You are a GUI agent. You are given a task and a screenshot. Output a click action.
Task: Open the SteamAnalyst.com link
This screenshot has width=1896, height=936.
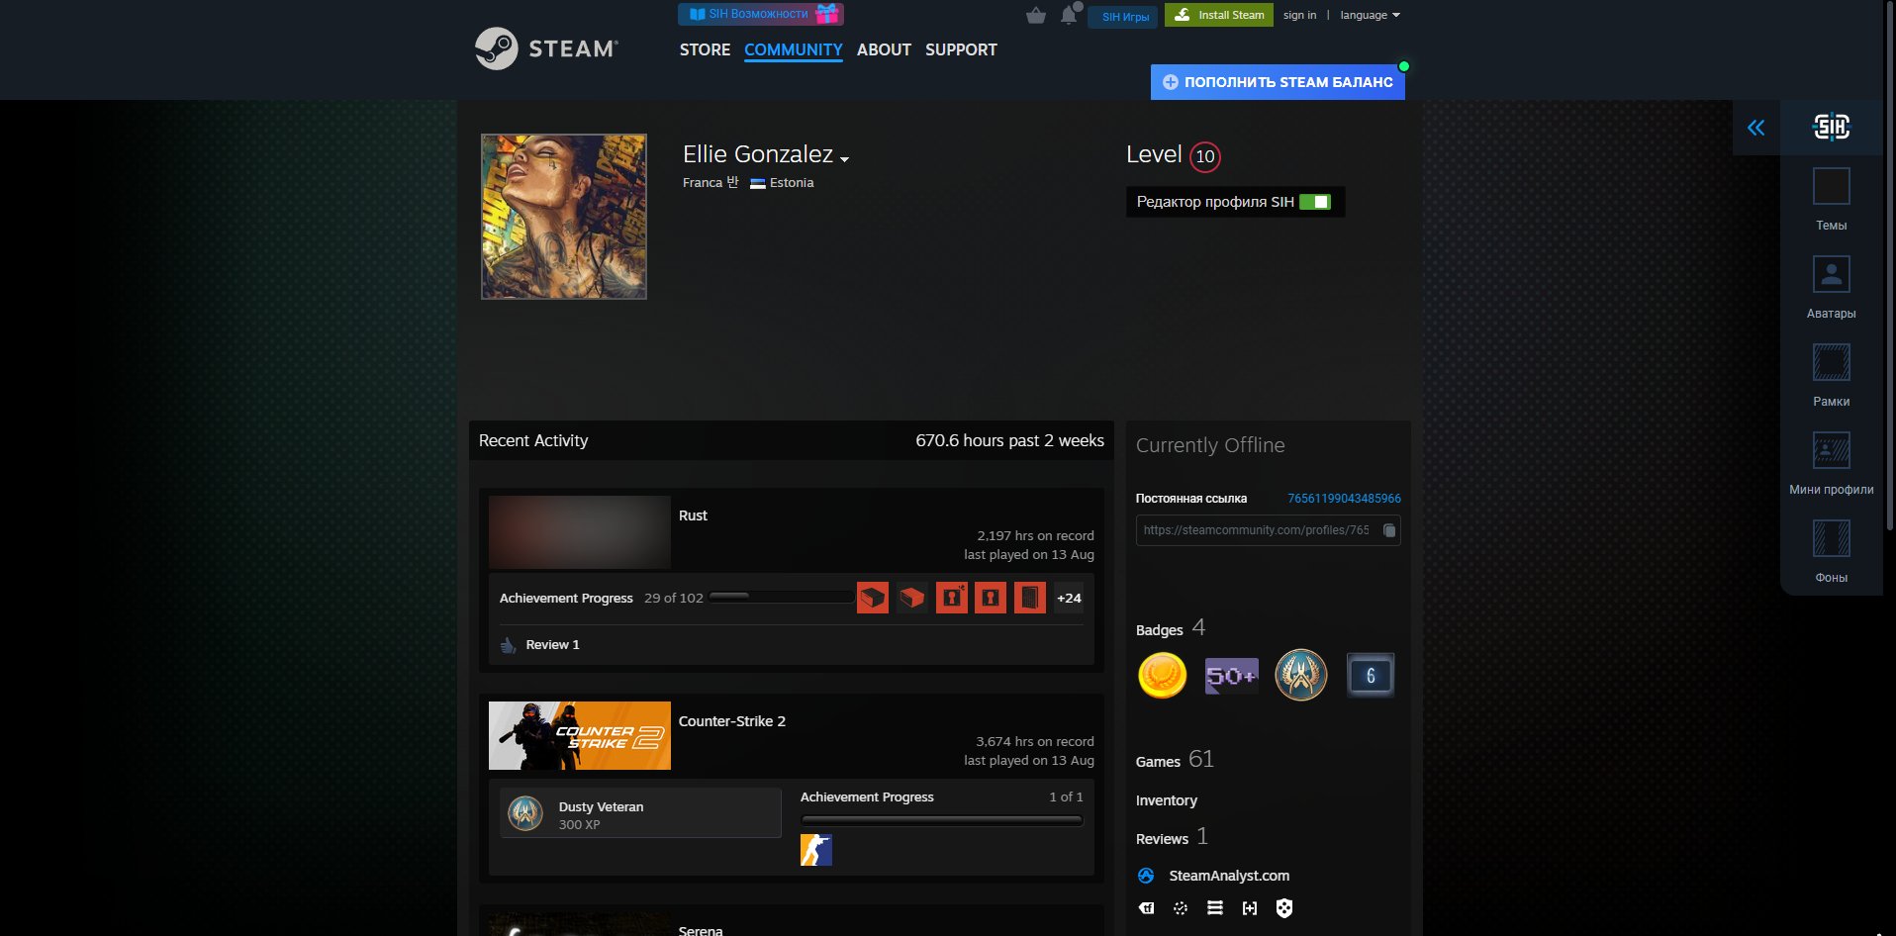(1229, 876)
